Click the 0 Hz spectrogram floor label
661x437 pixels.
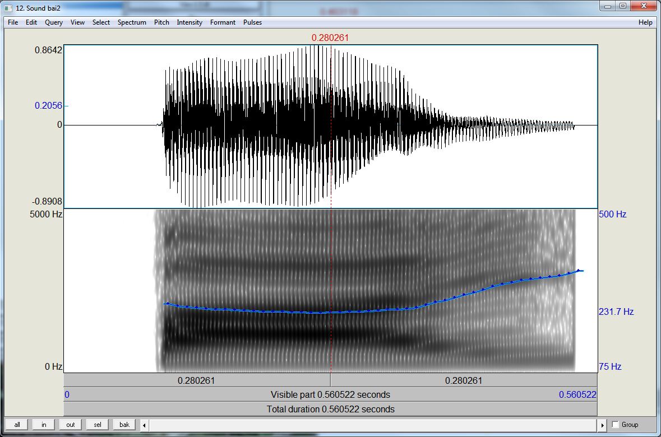53,366
